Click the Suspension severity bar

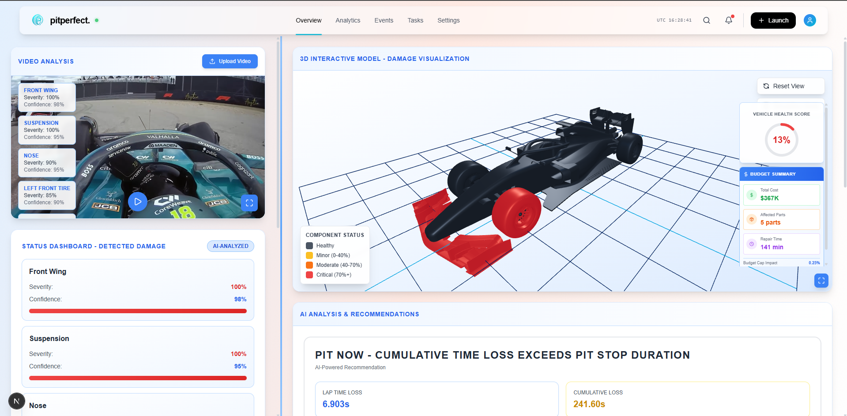point(138,378)
